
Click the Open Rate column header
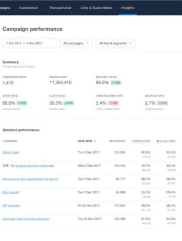143,141
